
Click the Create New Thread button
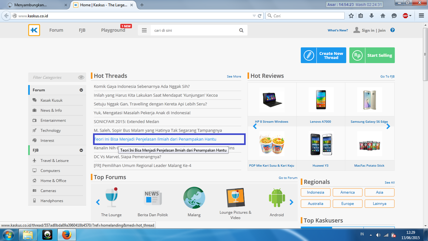(x=323, y=55)
